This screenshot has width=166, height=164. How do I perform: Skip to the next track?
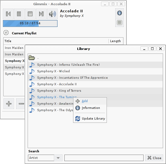tap(41, 14)
